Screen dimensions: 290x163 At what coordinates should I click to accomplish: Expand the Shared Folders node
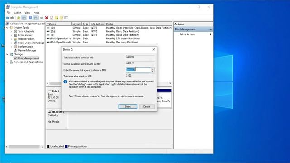[x=11, y=39]
